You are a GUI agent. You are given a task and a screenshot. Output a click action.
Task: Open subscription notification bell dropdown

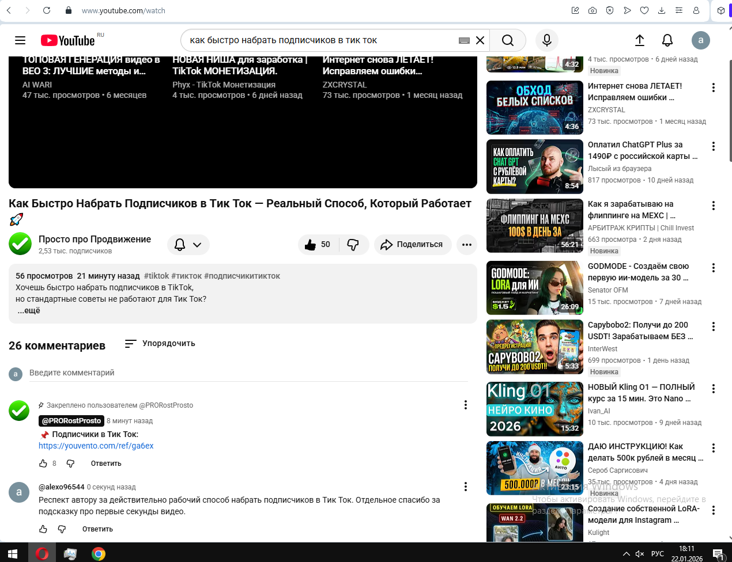[x=188, y=245]
